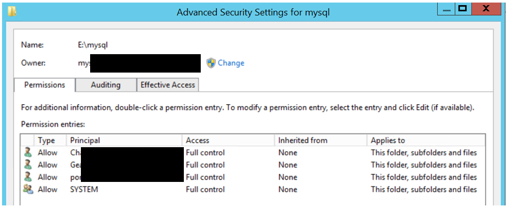
Task: Switch to the Auditing tab
Action: tap(105, 85)
